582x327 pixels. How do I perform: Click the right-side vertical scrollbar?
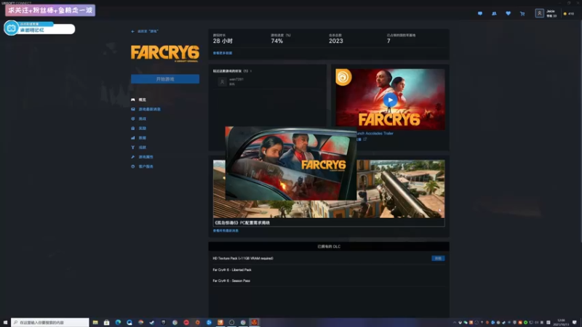pyautogui.click(x=580, y=130)
